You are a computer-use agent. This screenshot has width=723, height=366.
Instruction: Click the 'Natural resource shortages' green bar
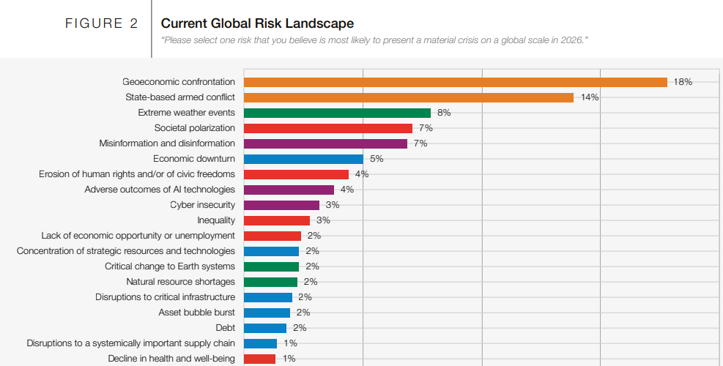[x=270, y=282]
